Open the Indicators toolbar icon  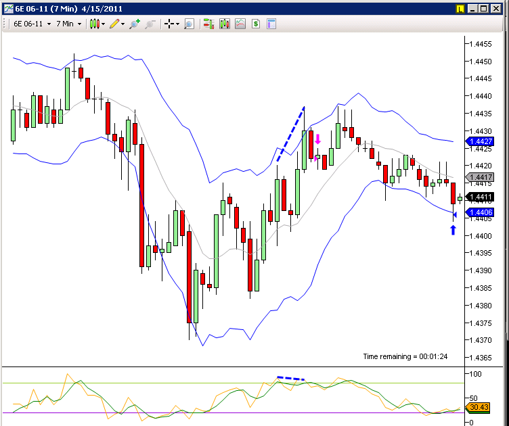tap(240, 24)
